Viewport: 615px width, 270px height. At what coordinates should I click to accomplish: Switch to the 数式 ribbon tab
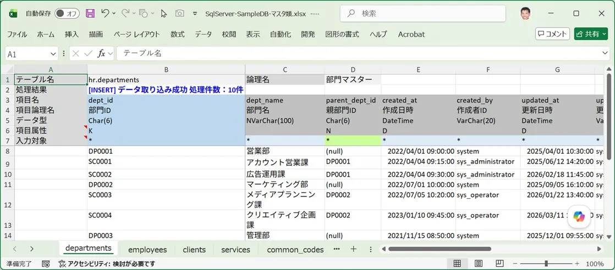(178, 35)
